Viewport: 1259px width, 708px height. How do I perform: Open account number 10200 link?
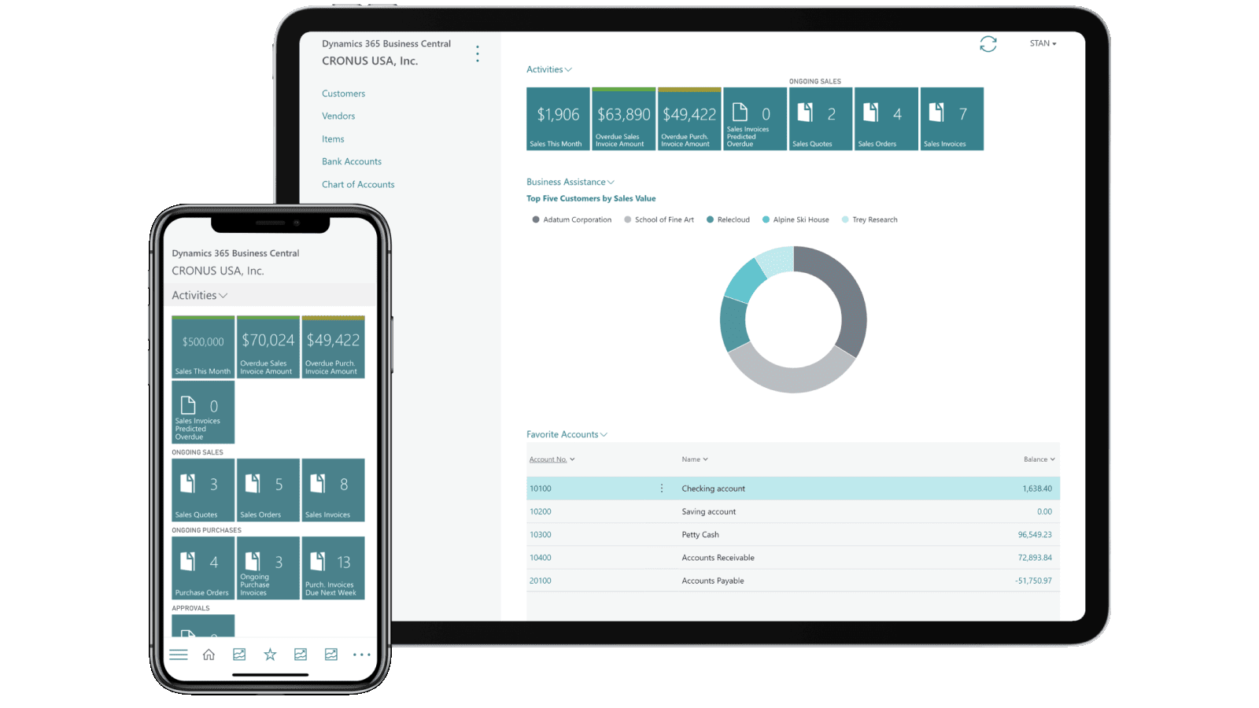[x=541, y=511]
